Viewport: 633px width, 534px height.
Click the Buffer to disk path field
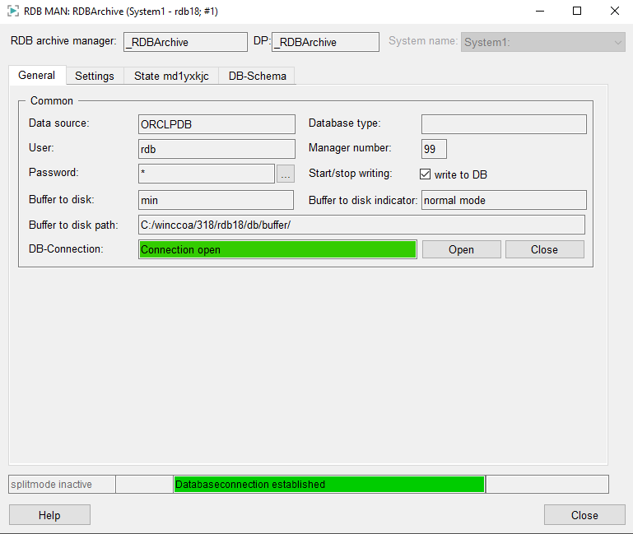[x=361, y=225]
